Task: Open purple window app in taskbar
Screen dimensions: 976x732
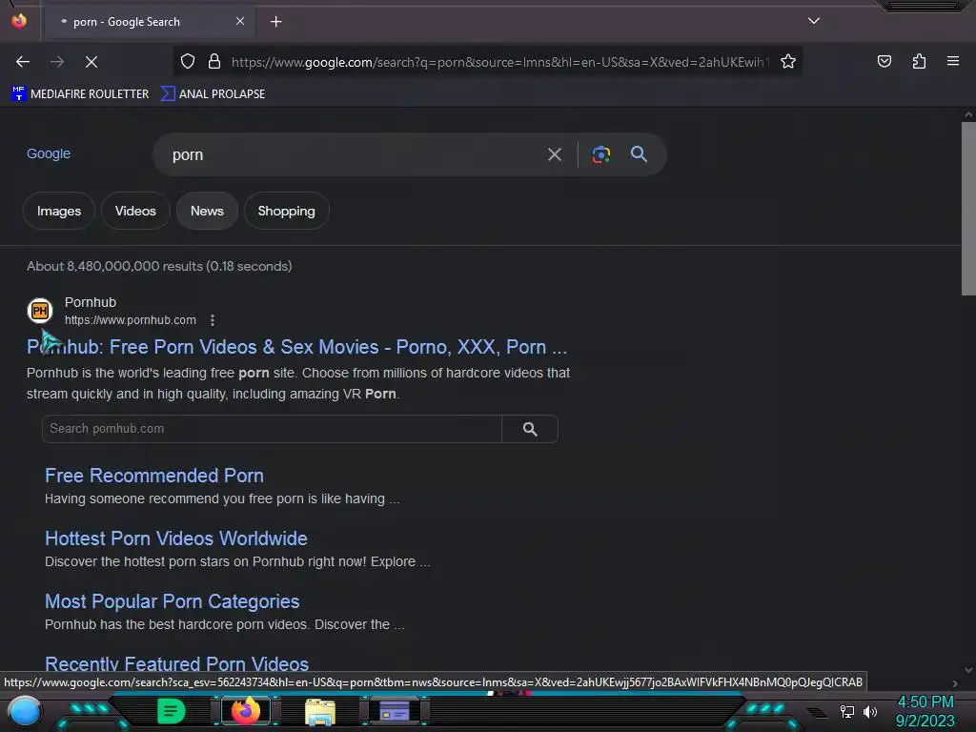Action: click(x=395, y=711)
